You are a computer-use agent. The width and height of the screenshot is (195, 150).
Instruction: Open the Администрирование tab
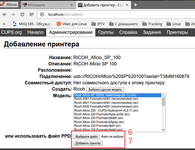point(71,32)
